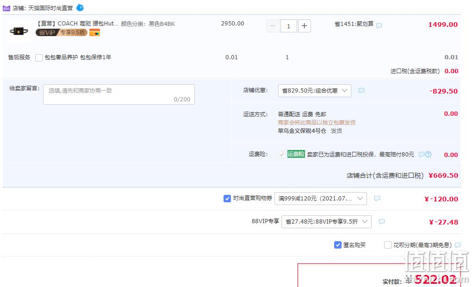Click the 包包奢品养护 包包保修1年 service text

[78, 57]
